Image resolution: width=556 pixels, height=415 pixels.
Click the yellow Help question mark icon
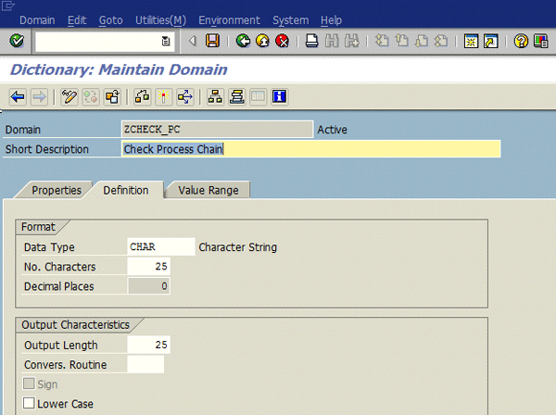(521, 41)
